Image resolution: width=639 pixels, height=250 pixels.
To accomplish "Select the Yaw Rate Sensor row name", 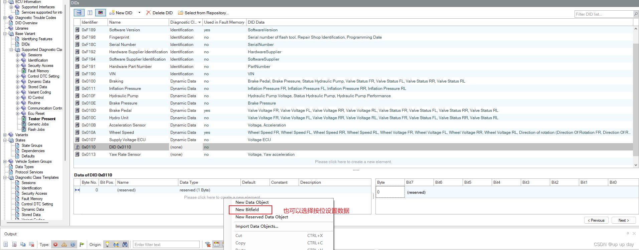I will (x=125, y=154).
